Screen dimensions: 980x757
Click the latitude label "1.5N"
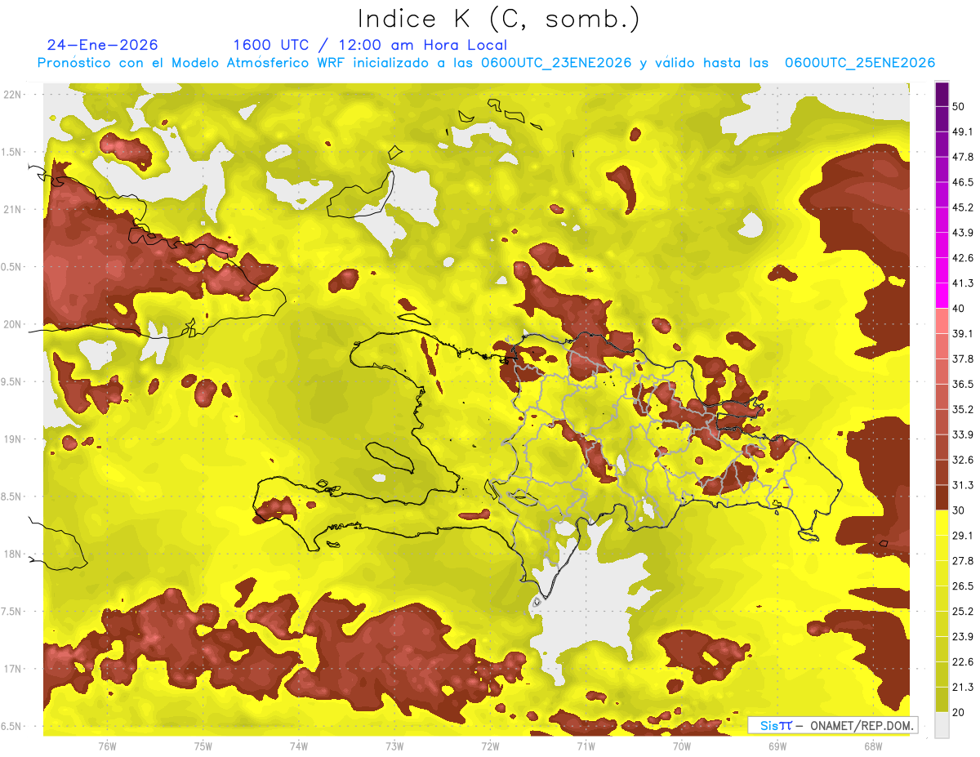tap(11, 152)
